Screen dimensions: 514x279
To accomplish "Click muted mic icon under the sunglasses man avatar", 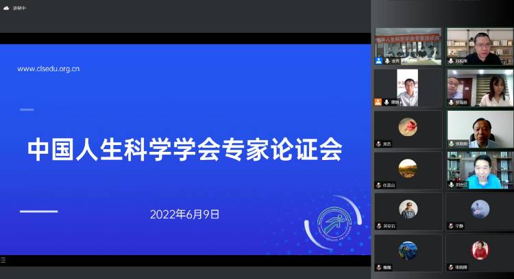I will point(379,226).
